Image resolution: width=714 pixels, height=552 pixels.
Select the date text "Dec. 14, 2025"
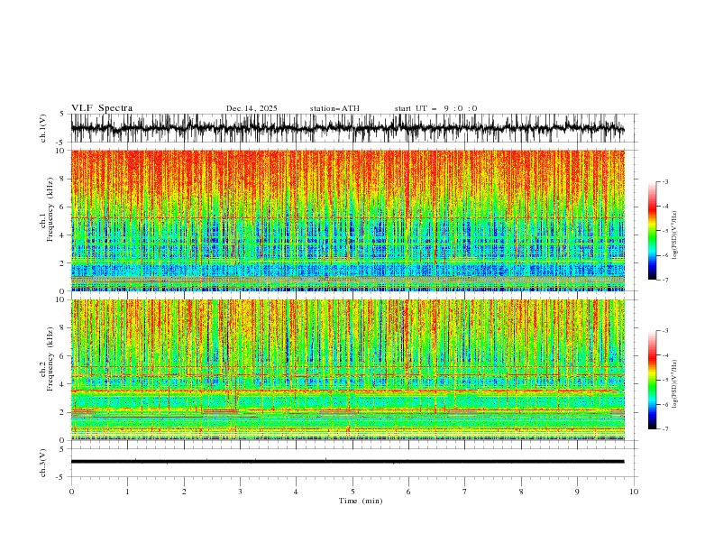(252, 108)
